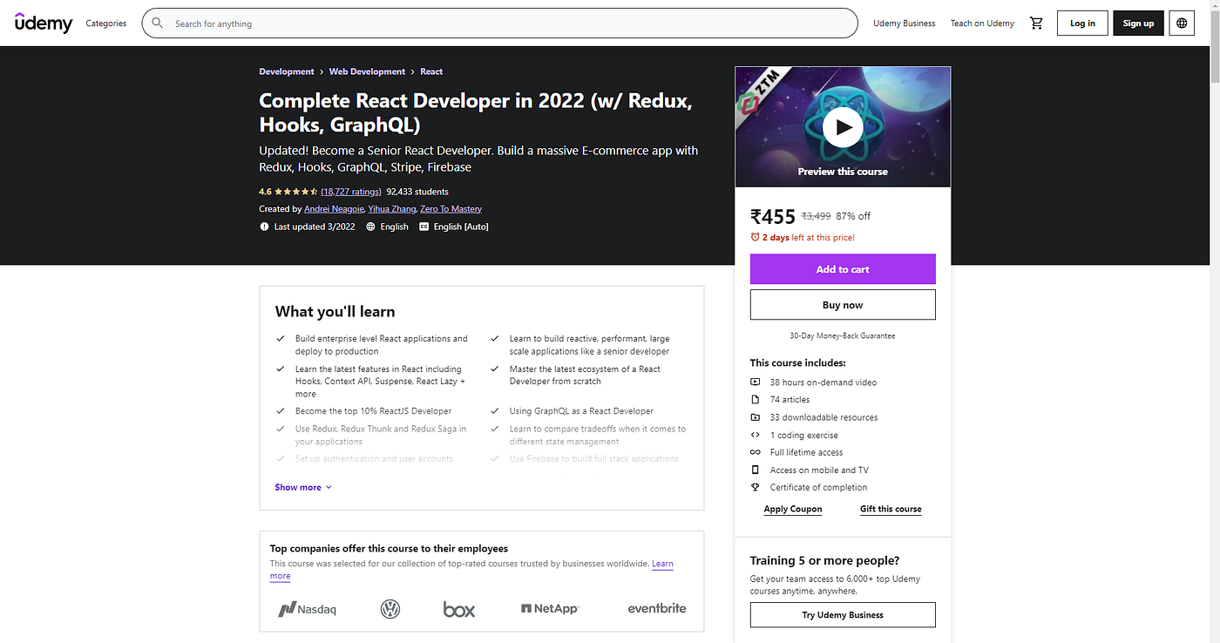Screen dimensions: 1220x643
Task: Add the course to cart
Action: [x=843, y=269]
